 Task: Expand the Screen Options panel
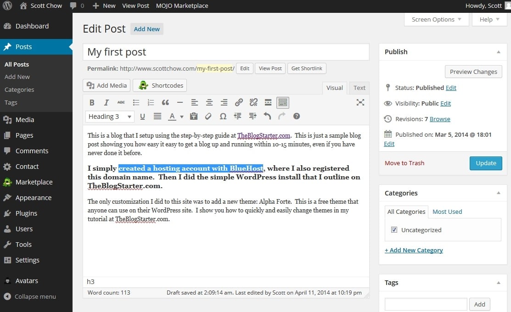tap(436, 19)
